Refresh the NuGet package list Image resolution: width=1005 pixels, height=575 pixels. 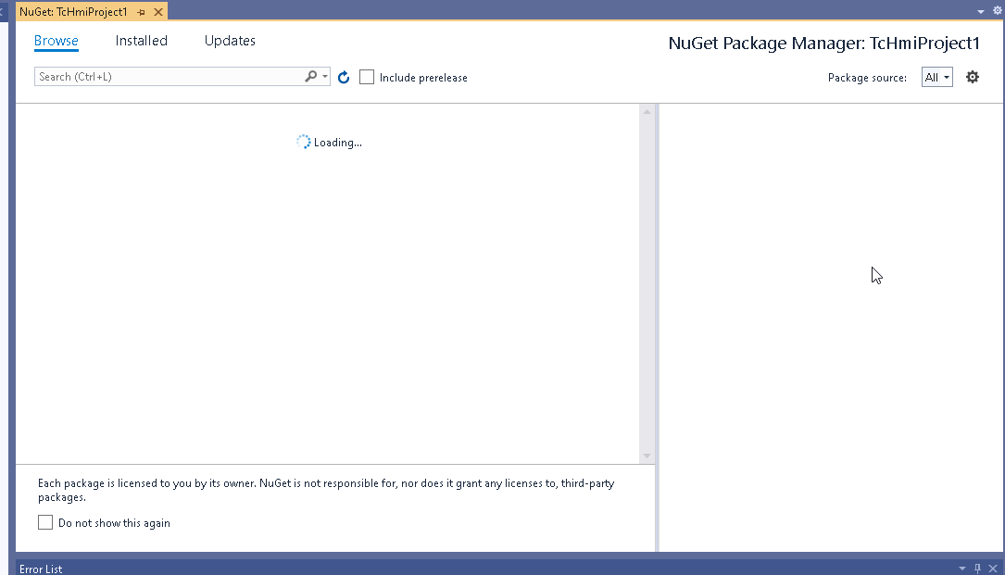coord(344,78)
